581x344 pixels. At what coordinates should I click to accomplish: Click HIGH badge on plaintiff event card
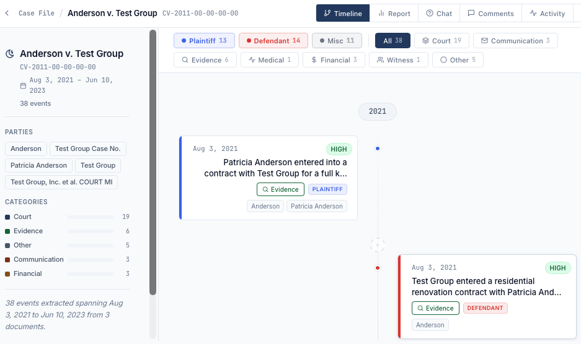tap(339, 149)
